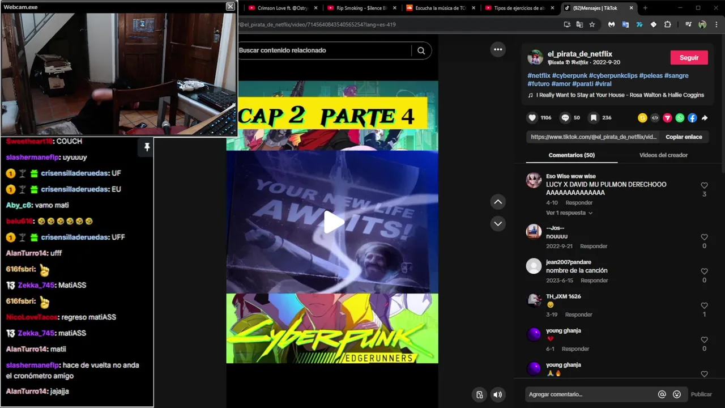The height and width of the screenshot is (408, 725).
Task: Click Copiar enlace button
Action: click(x=684, y=137)
